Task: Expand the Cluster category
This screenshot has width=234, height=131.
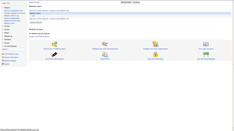Action: point(3,43)
